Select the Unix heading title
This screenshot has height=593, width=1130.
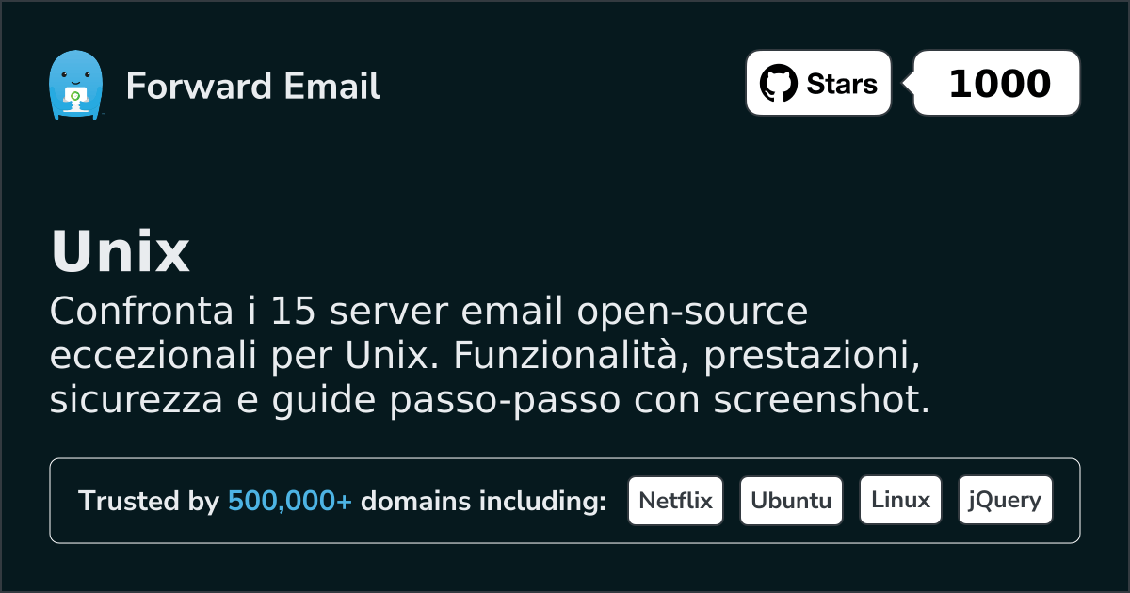121,252
